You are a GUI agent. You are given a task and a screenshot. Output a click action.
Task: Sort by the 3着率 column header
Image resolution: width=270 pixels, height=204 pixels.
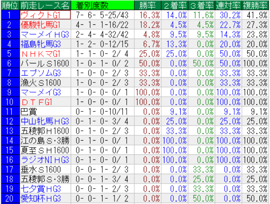click(201, 5)
